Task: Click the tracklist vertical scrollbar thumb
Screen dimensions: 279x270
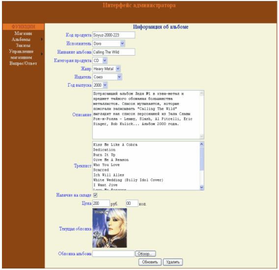Action: (x=201, y=159)
